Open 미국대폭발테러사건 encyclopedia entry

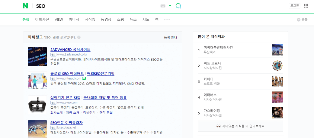[x=218, y=48]
